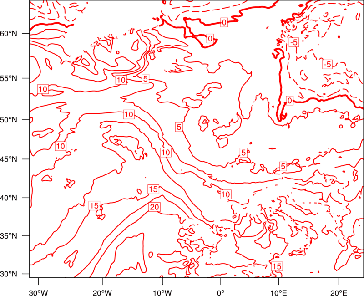Click the 35°N latitude axis label
The image size is (364, 296).
[9, 236]
